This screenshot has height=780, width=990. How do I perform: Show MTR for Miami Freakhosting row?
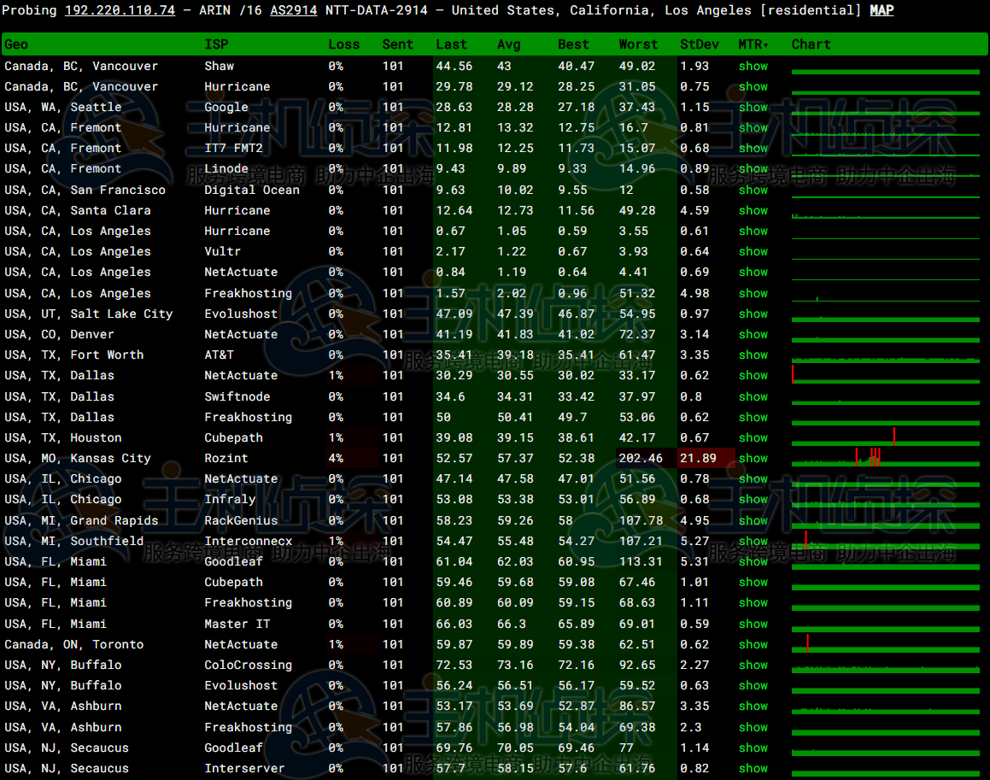753,602
